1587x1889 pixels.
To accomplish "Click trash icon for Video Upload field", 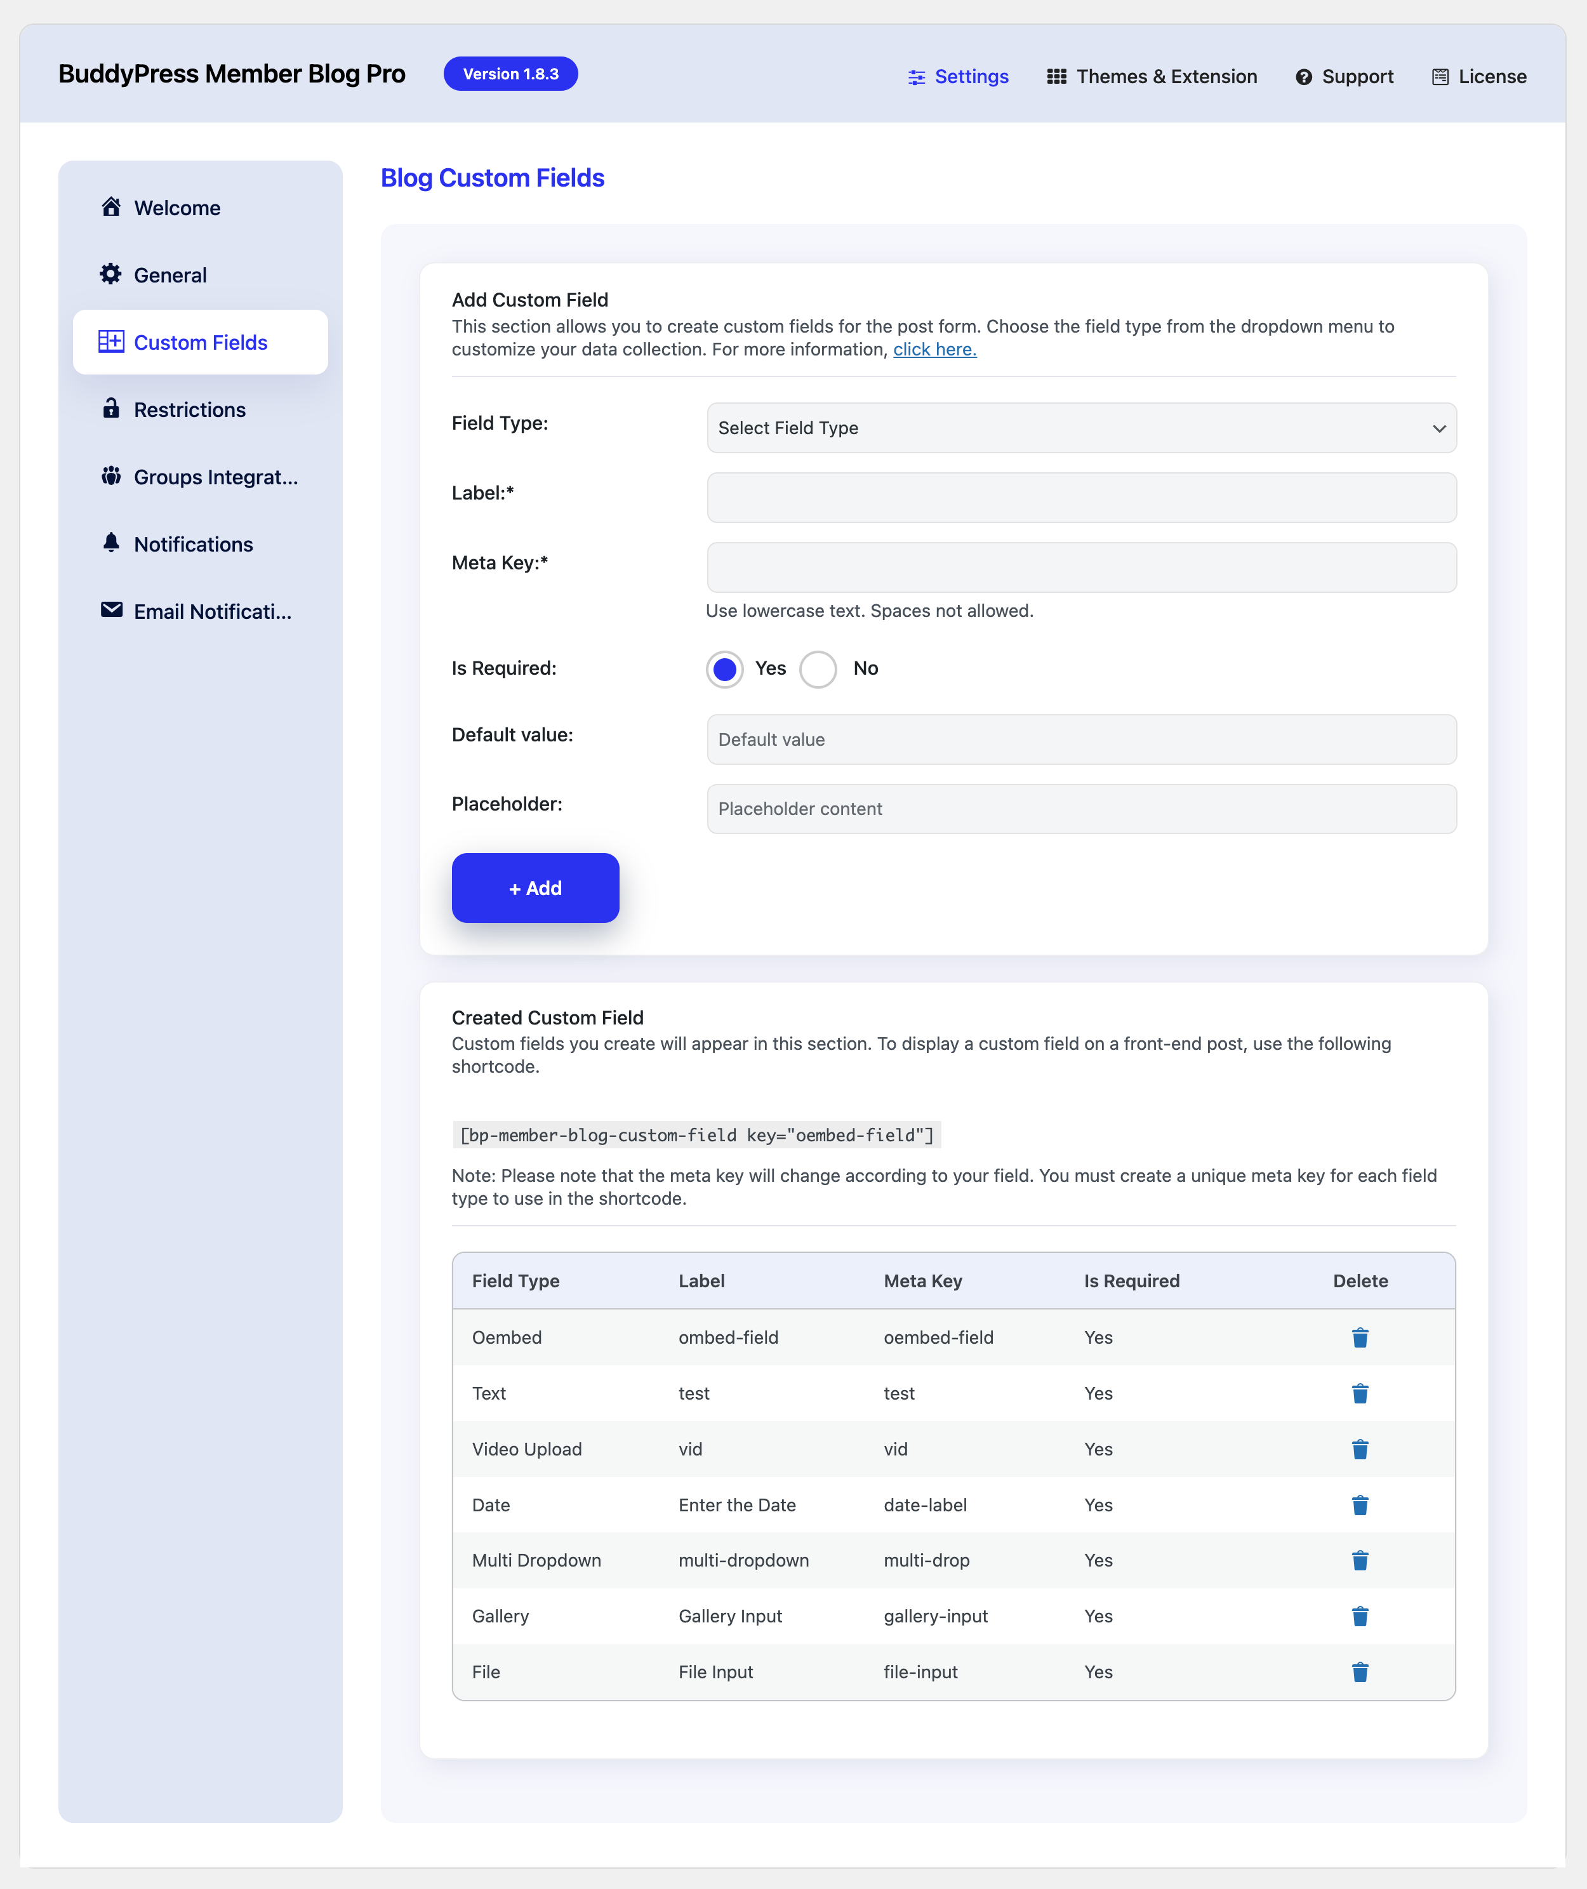I will click(x=1359, y=1449).
